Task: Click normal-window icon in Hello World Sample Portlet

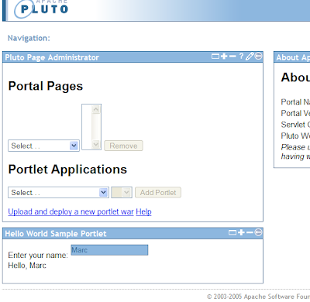Action: (x=232, y=232)
